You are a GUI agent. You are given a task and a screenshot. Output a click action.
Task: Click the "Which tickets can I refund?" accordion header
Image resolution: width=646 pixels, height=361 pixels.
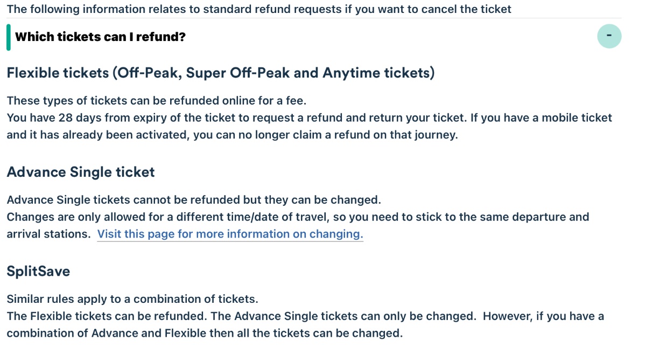[x=100, y=37]
